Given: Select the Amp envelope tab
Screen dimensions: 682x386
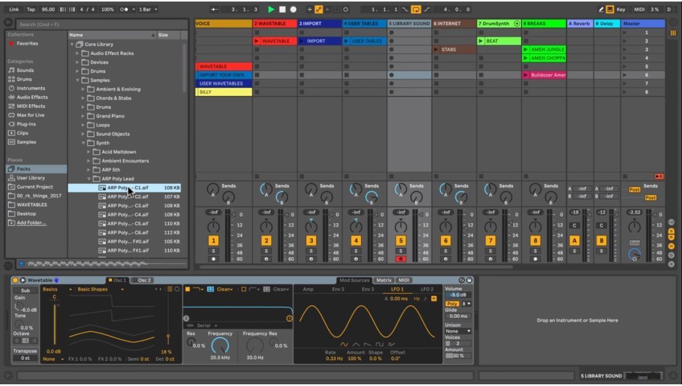Looking at the screenshot, I should (308, 289).
